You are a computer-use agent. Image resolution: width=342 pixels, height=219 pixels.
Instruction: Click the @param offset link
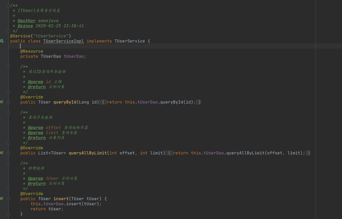(36, 127)
